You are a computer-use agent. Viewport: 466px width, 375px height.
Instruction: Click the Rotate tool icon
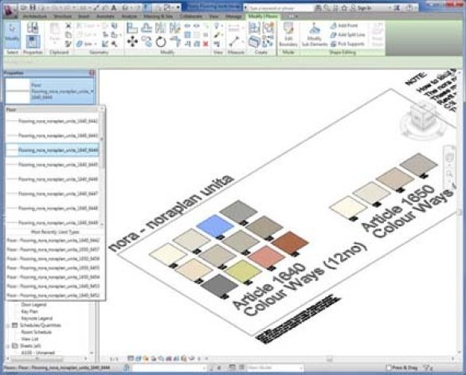(x=161, y=41)
